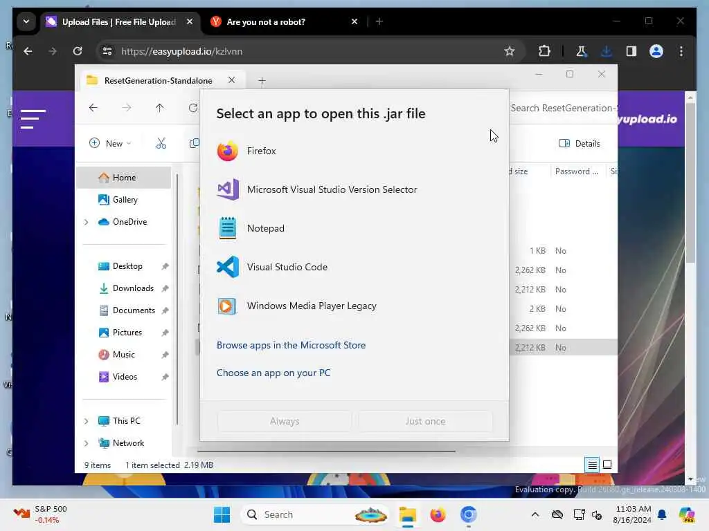Open Browse apps in the Microsoft Store

pos(291,345)
